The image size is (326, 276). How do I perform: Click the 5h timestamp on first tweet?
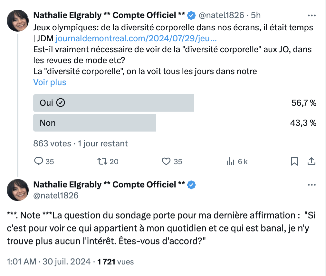coord(255,15)
